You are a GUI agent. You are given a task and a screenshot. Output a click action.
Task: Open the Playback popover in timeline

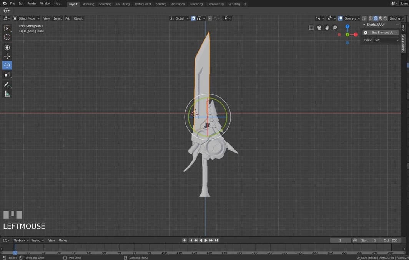coord(21,240)
